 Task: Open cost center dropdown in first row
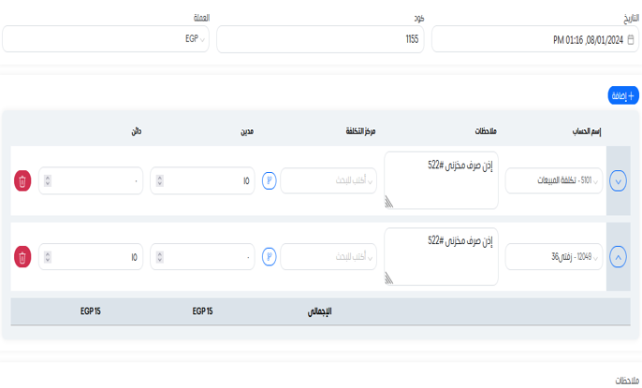(x=329, y=180)
